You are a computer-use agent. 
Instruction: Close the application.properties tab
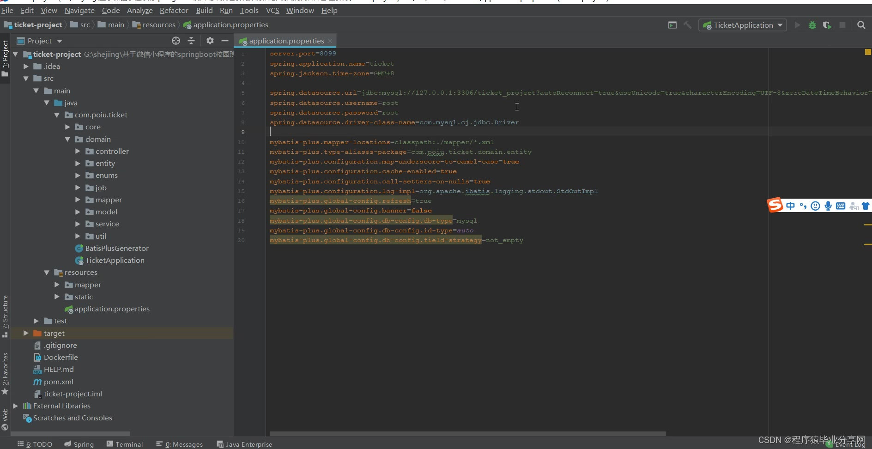tap(330, 41)
